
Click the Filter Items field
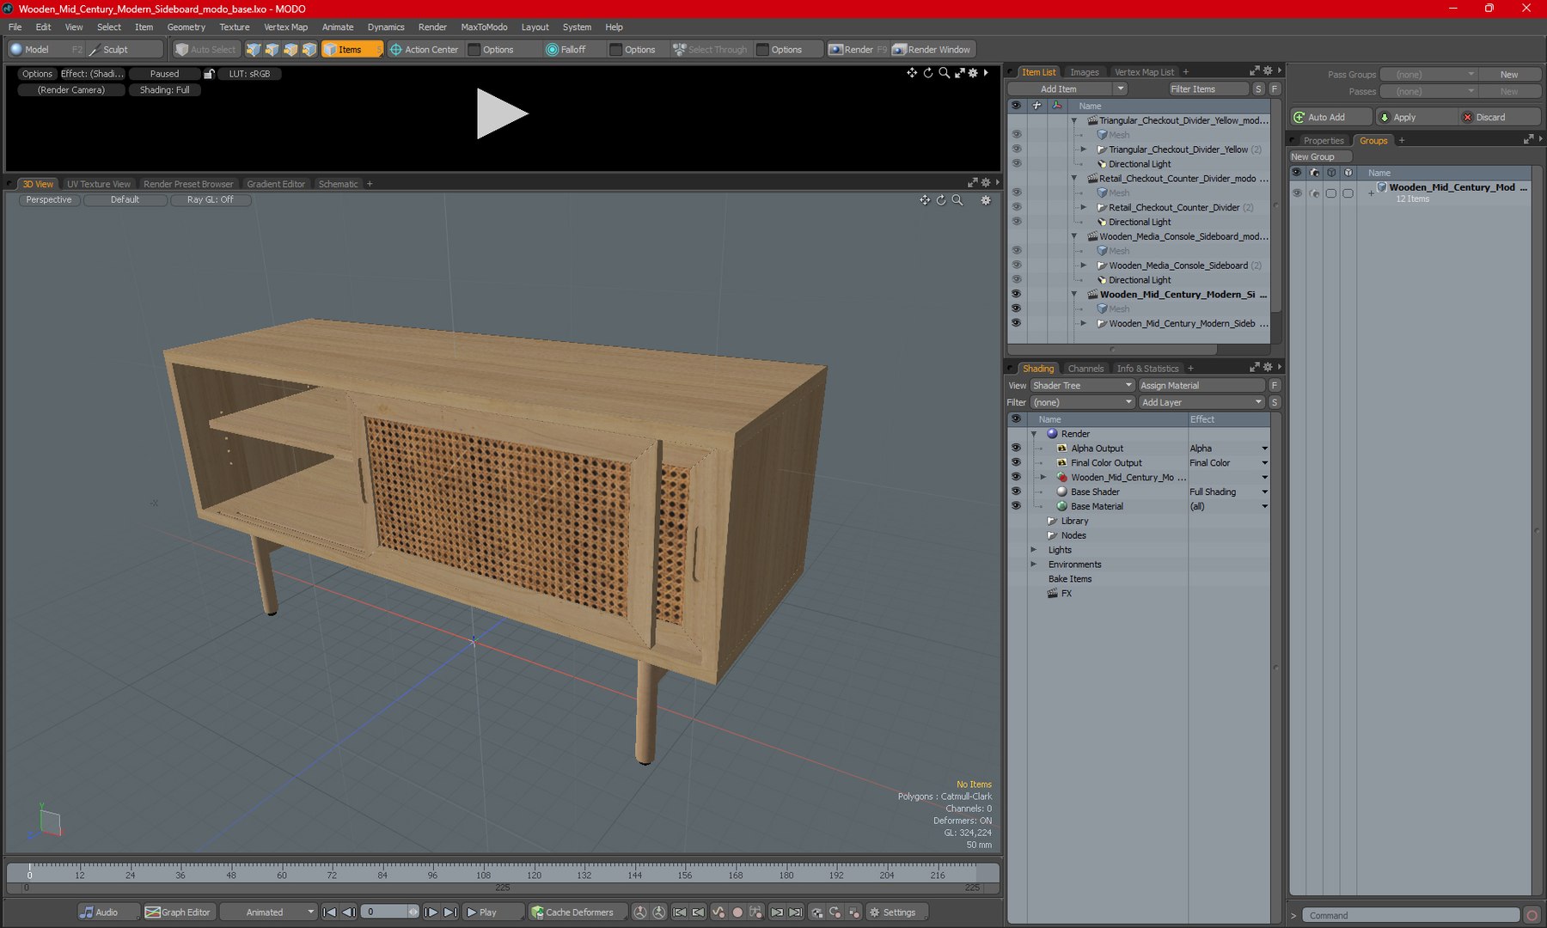pos(1208,89)
